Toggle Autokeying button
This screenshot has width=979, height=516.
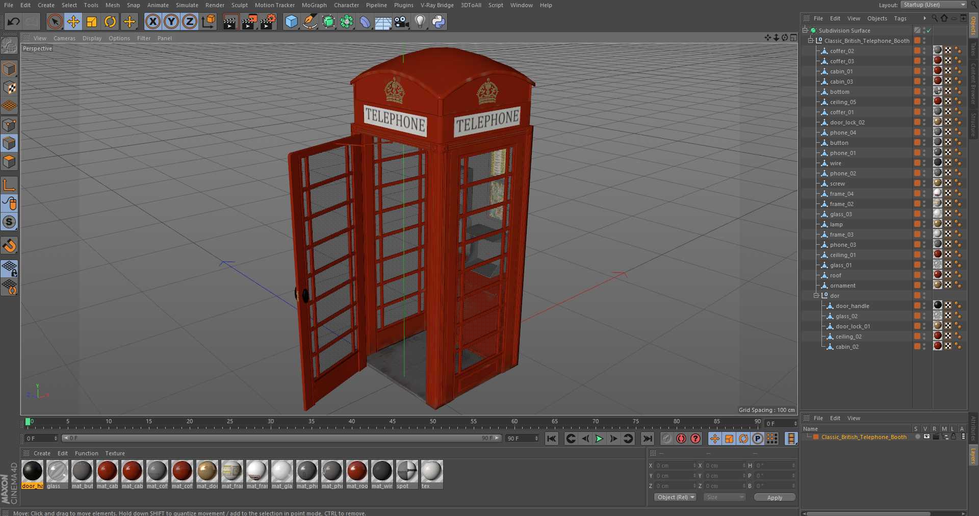(681, 438)
